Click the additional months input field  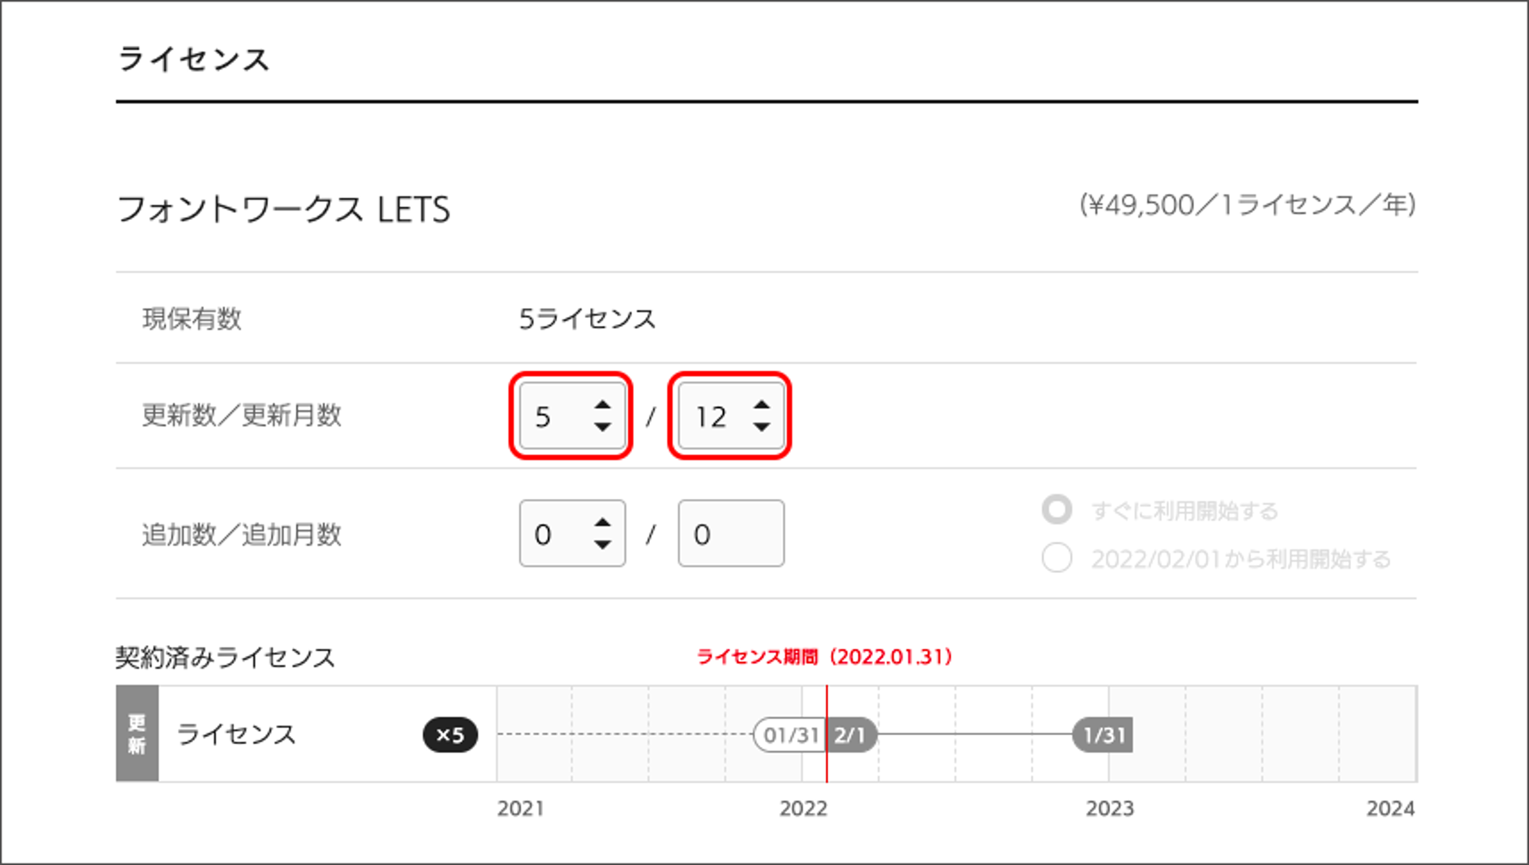coord(731,533)
